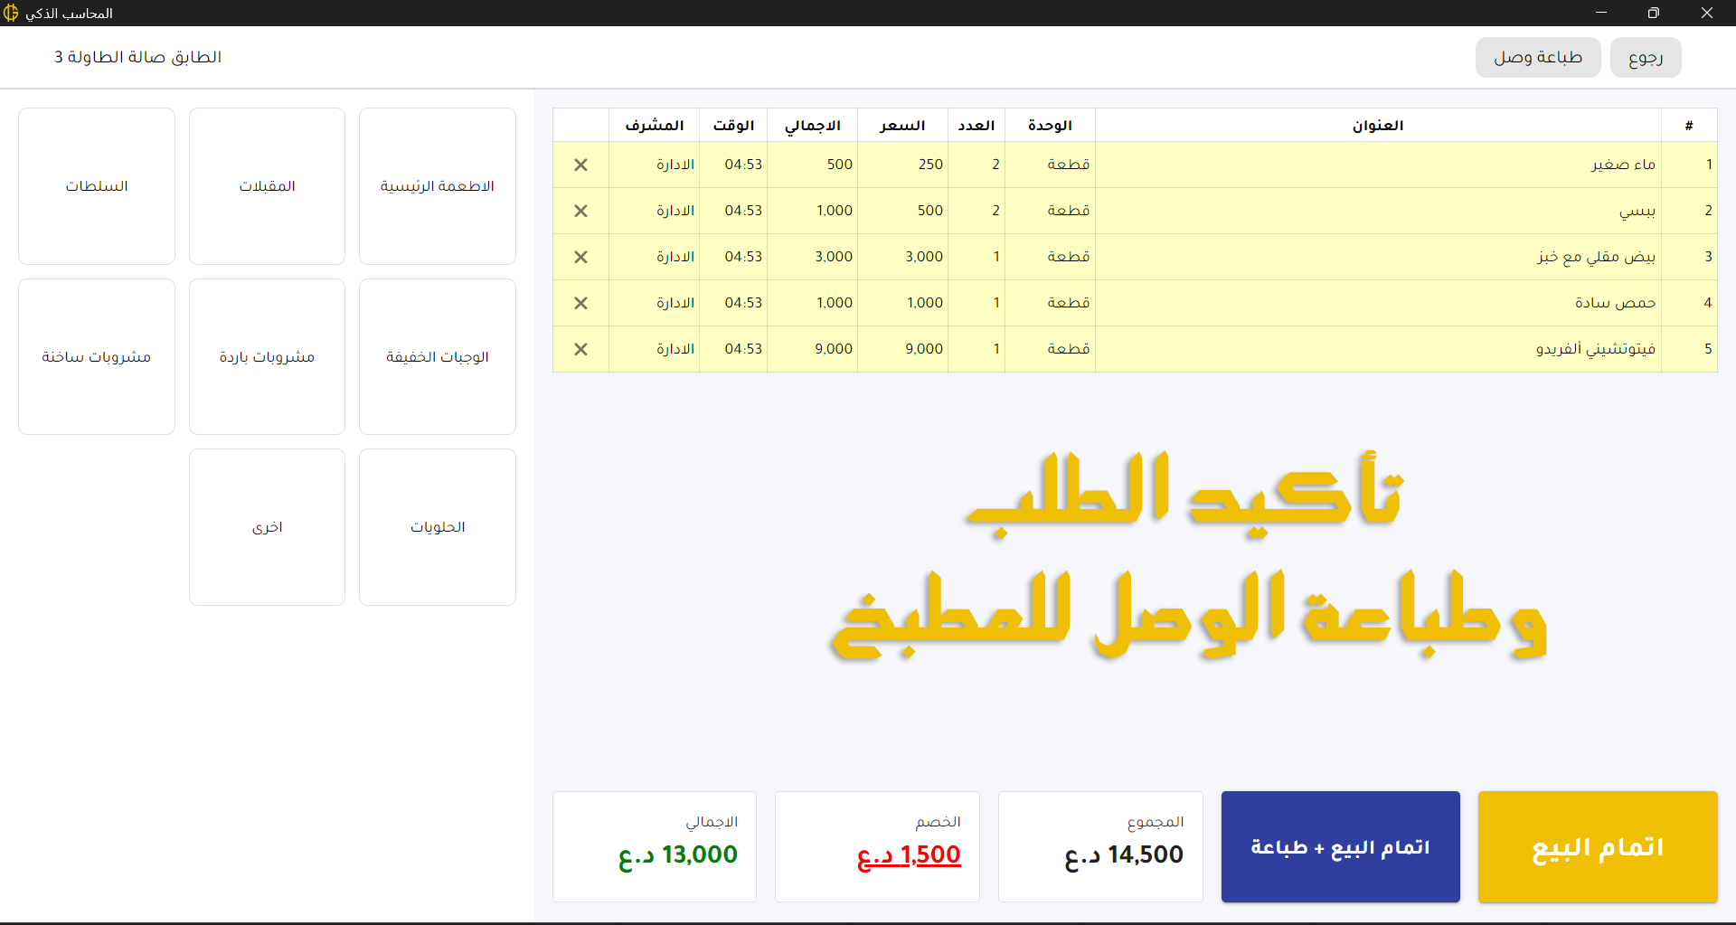Click X icon on بيض مقلي مع خبز row
This screenshot has height=925, width=1736.
click(x=580, y=257)
